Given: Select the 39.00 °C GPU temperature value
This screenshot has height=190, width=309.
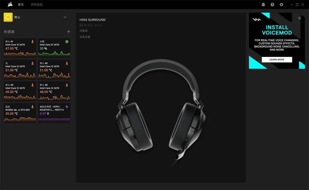Looking at the screenshot, I should pyautogui.click(x=12, y=114).
